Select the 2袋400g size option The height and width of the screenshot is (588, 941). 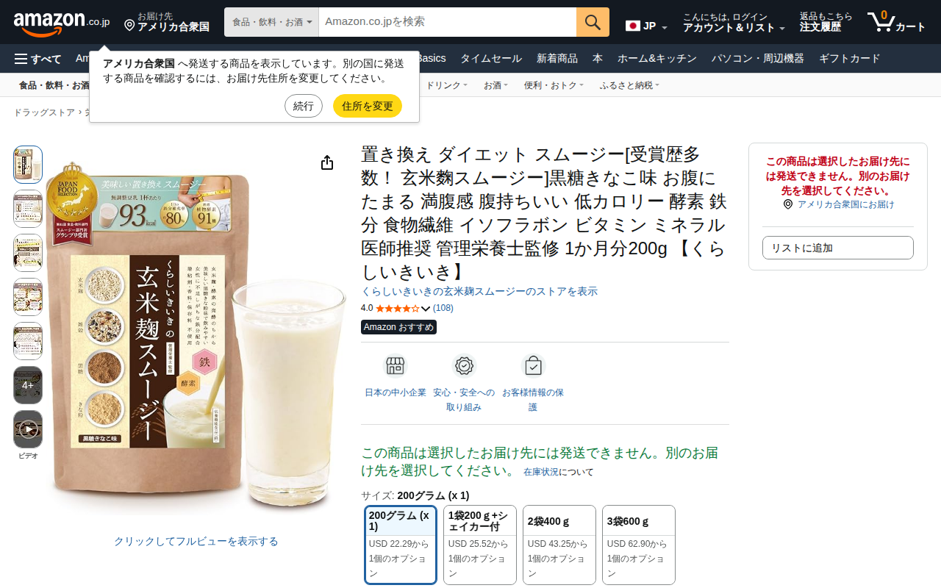[559, 545]
